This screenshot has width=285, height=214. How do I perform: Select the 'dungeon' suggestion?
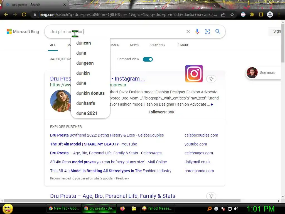[90, 63]
